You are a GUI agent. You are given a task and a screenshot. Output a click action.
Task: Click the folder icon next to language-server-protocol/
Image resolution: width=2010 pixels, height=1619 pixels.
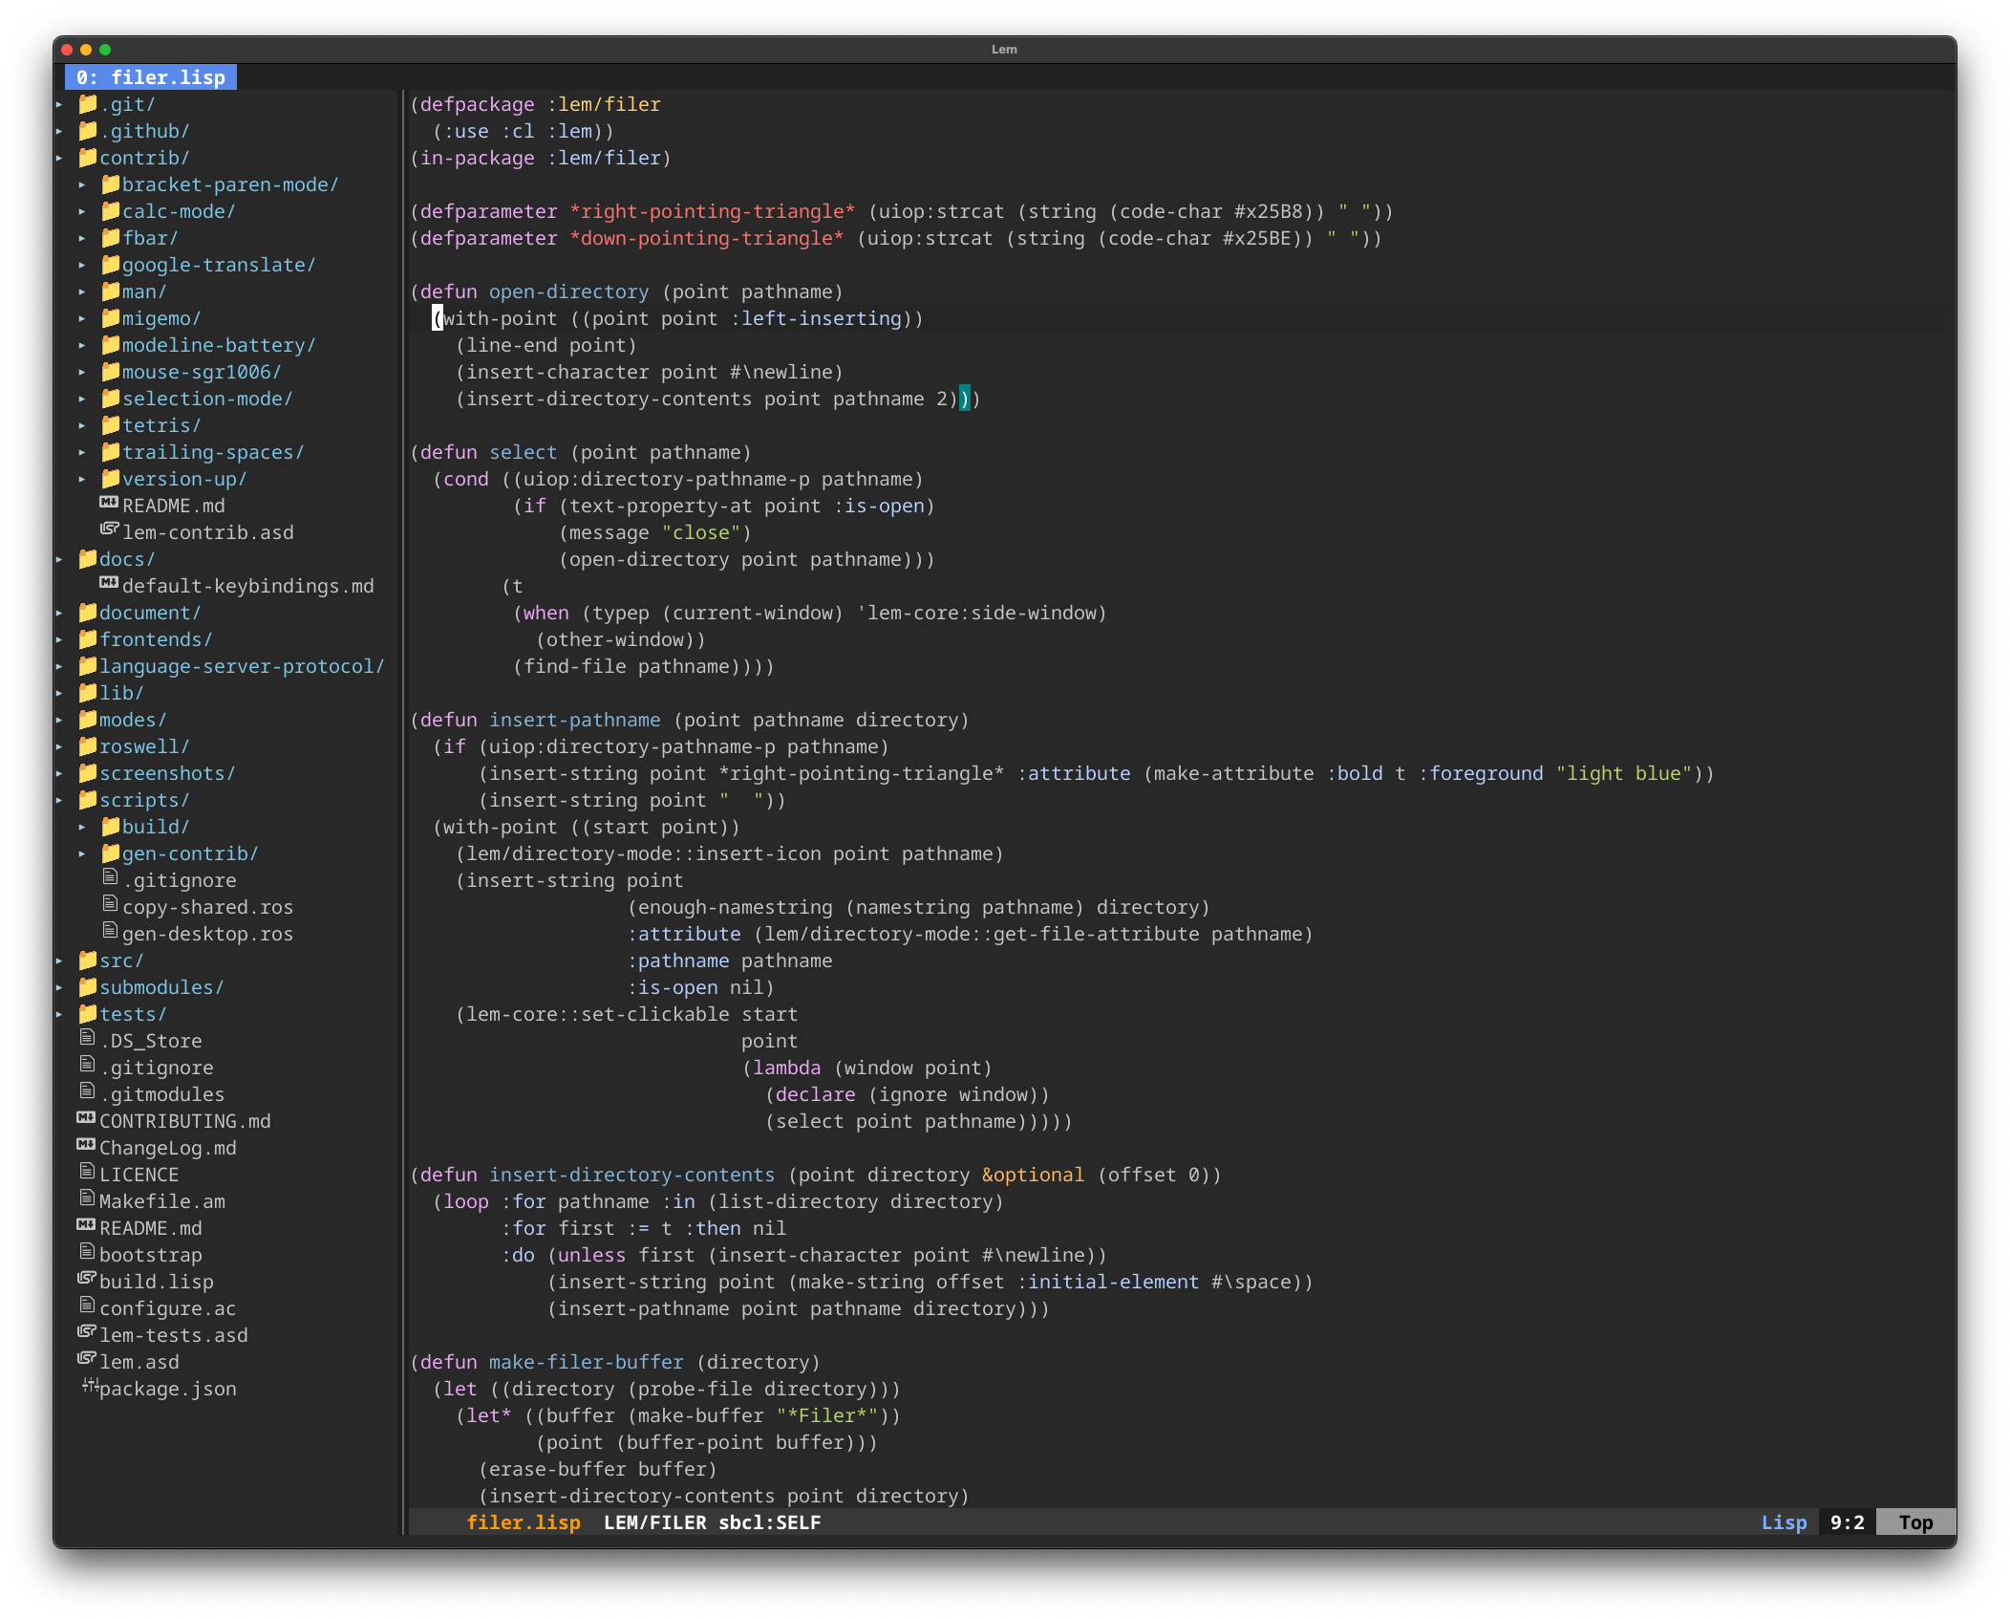coord(88,665)
